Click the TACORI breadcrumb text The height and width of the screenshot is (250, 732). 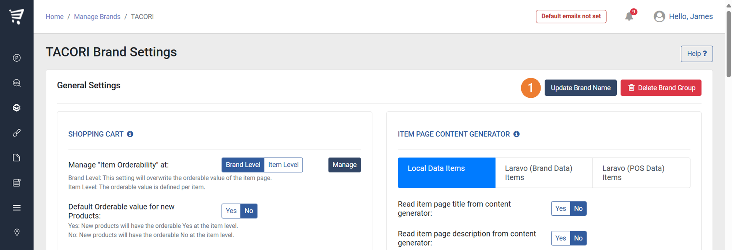142,16
